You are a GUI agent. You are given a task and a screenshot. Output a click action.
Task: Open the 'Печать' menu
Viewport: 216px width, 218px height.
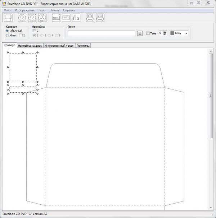tap(54, 10)
